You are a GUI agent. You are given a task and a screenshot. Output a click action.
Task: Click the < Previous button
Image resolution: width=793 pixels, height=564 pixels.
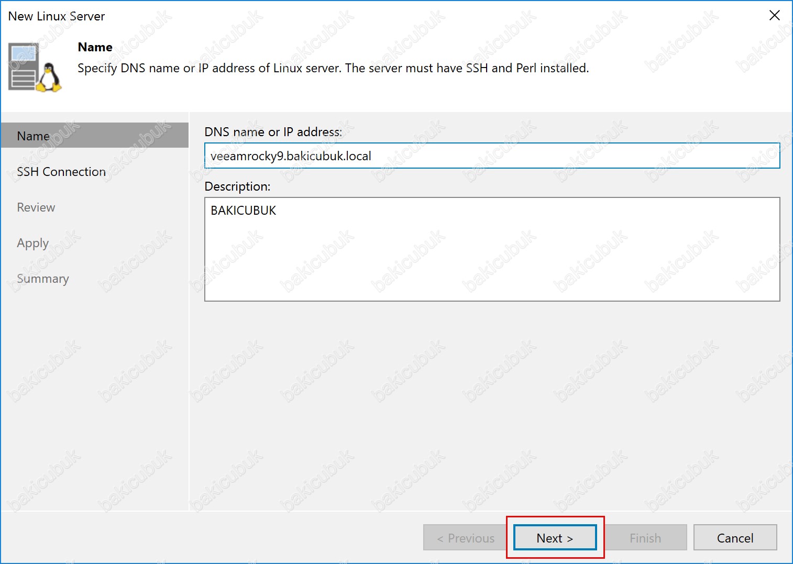pyautogui.click(x=465, y=538)
